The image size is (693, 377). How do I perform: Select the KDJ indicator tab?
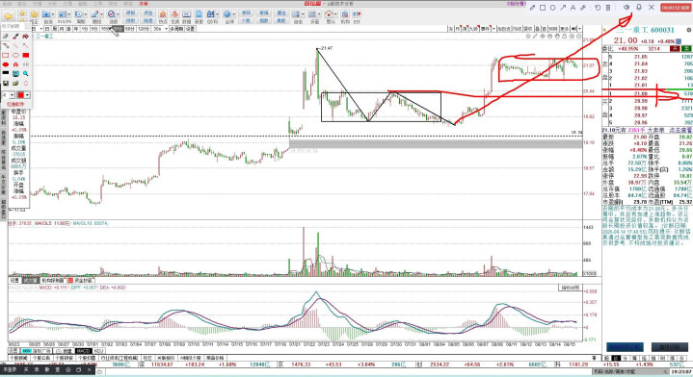pyautogui.click(x=98, y=351)
